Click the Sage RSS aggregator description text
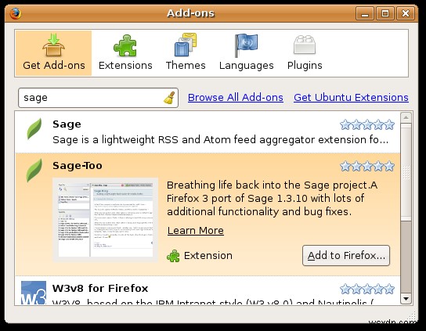 pos(220,139)
